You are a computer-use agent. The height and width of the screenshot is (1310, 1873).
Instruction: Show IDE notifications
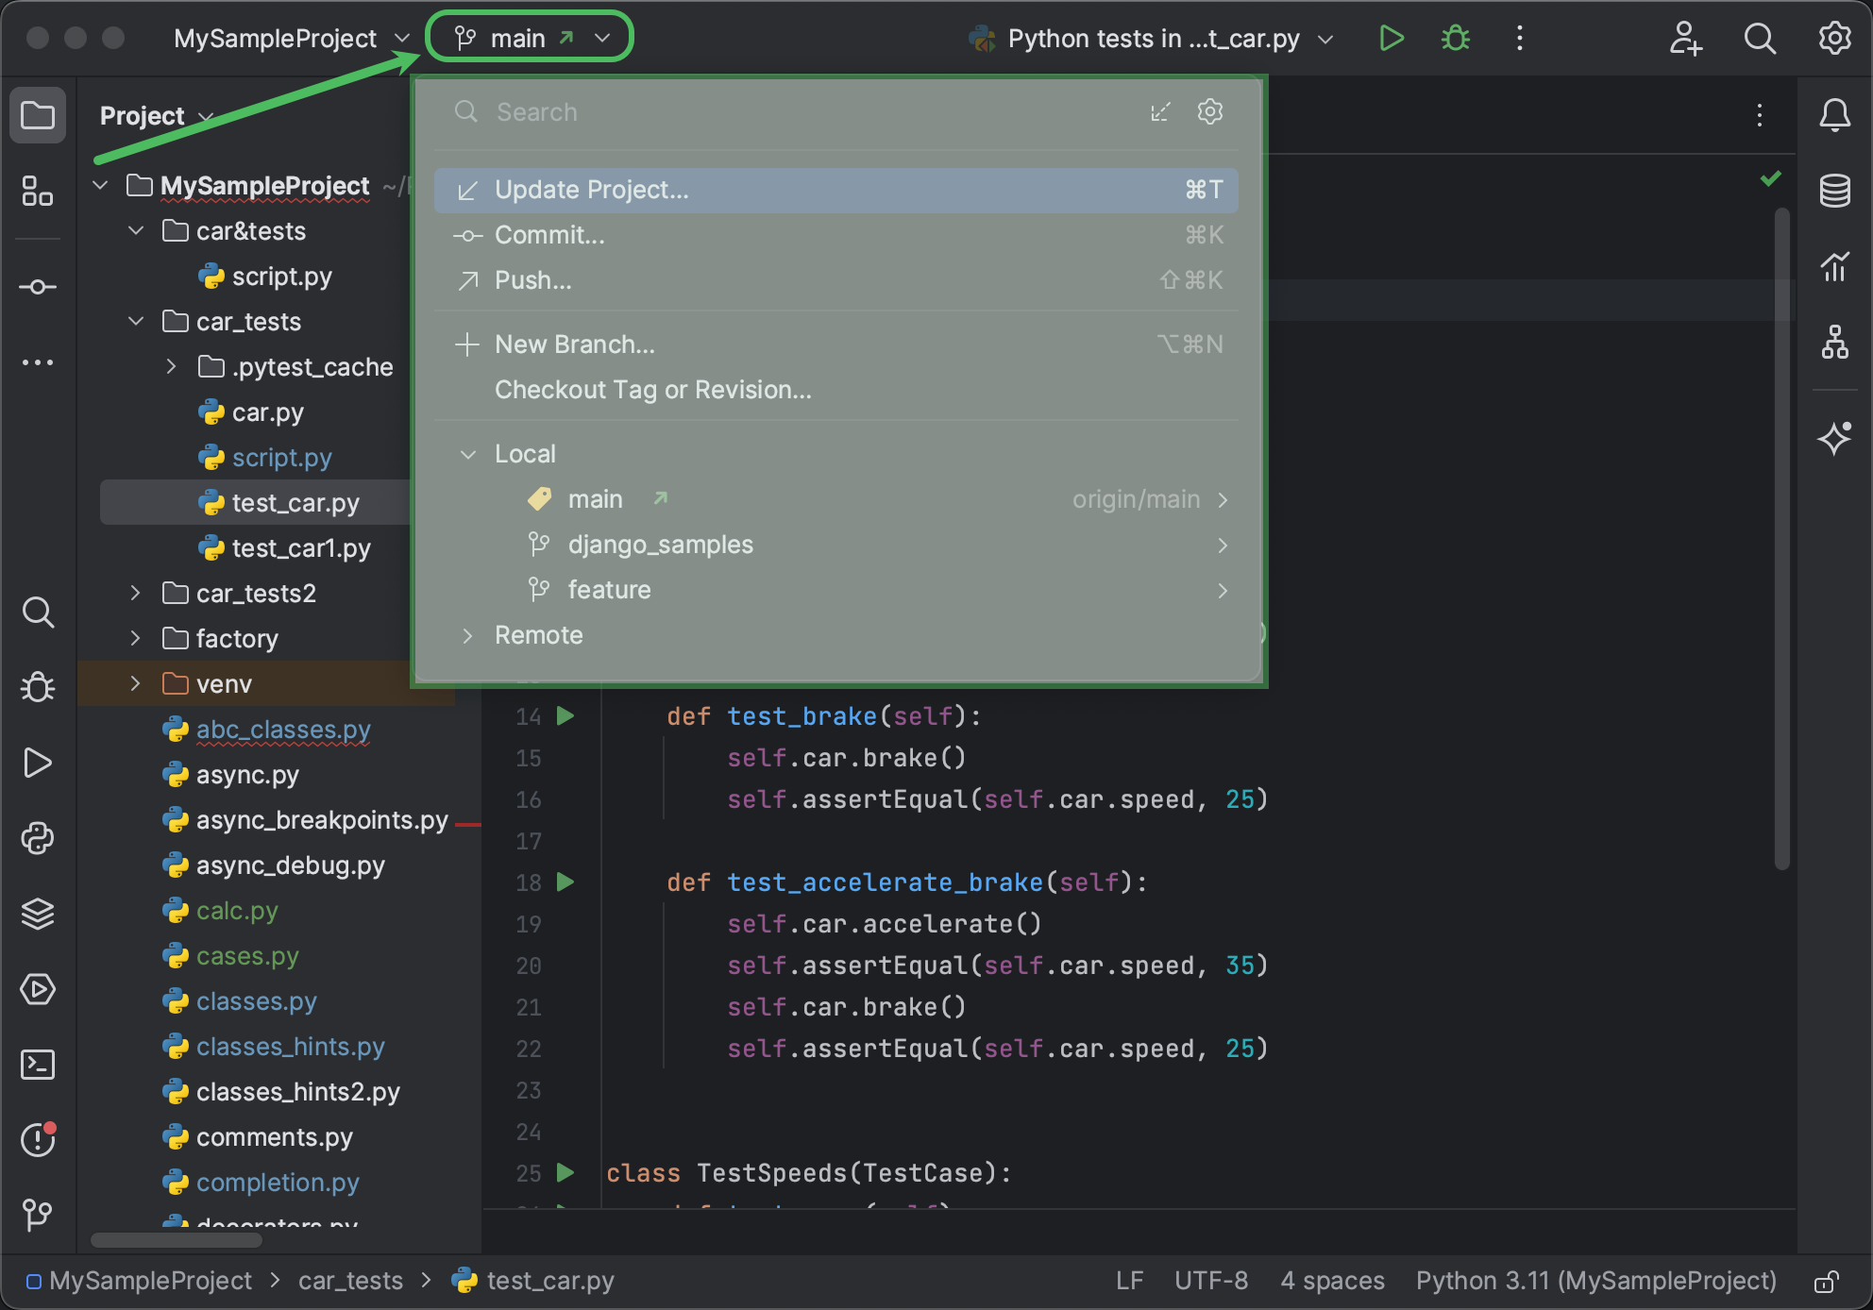[x=1835, y=115]
